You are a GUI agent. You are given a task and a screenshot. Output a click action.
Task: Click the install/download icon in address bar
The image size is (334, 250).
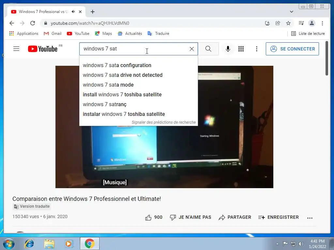pos(267,23)
